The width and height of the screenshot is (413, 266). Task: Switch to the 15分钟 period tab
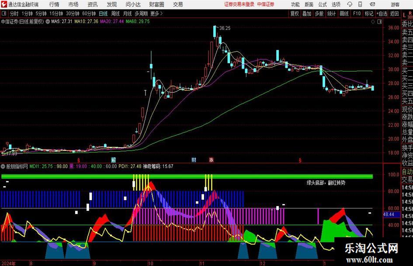click(x=56, y=14)
